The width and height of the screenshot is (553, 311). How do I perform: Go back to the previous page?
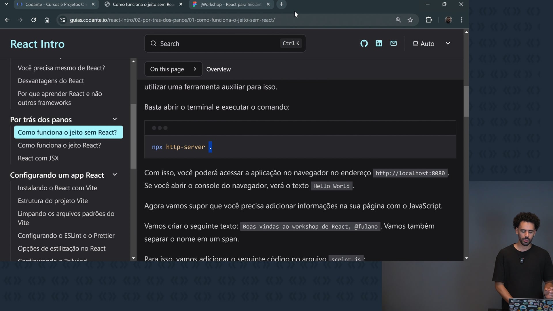(7, 20)
